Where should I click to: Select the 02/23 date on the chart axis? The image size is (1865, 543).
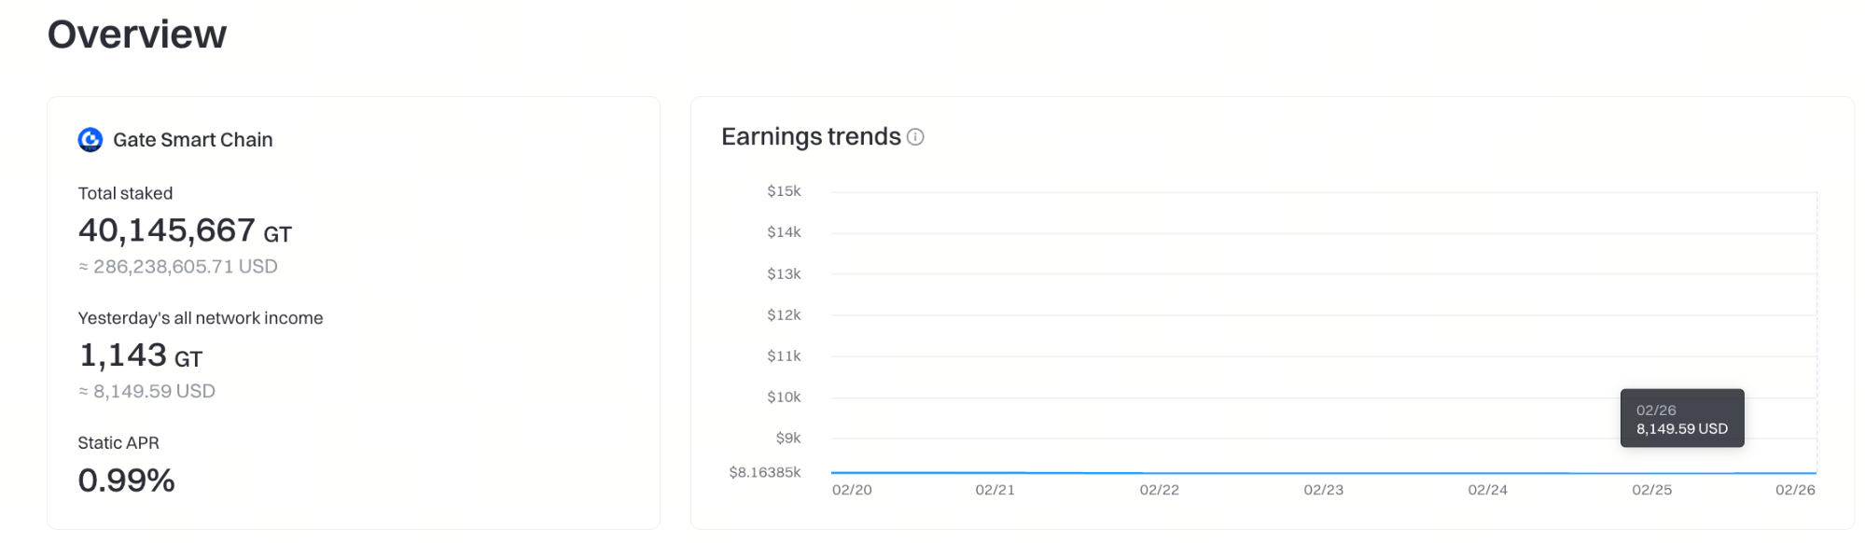pos(1323,490)
